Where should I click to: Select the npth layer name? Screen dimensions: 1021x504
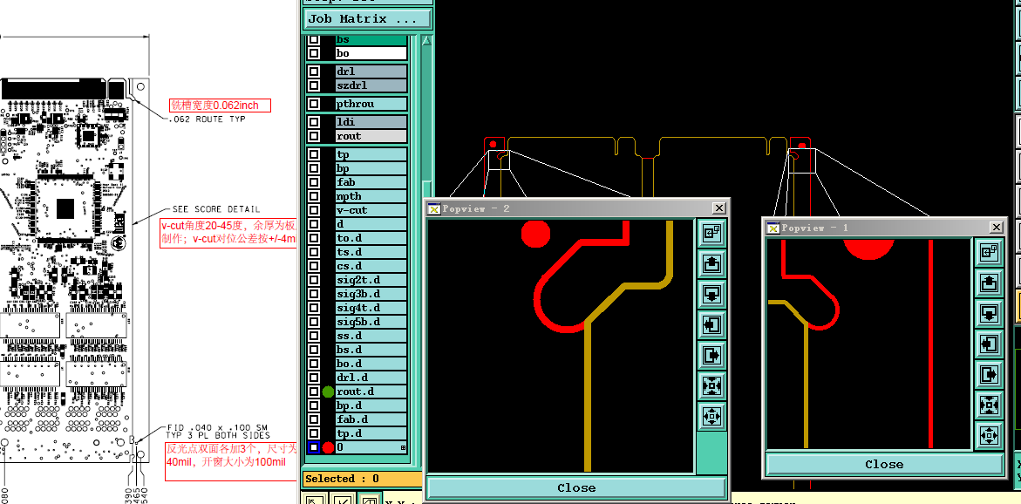pyautogui.click(x=371, y=197)
